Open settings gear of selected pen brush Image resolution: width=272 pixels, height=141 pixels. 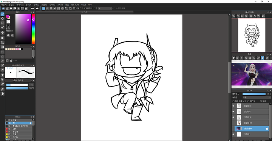pyautogui.click(x=31, y=123)
